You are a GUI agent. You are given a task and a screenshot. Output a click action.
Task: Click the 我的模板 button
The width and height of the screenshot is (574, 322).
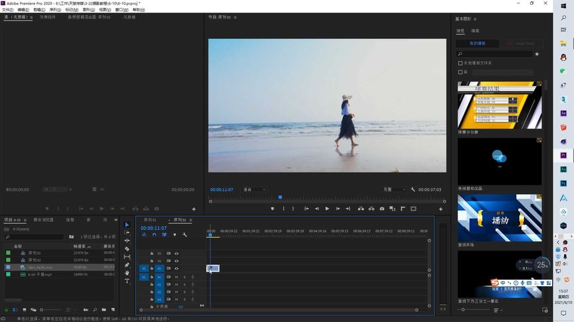pyautogui.click(x=478, y=44)
